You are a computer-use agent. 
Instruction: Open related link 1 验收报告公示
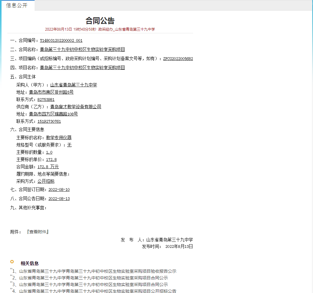point(97,271)
